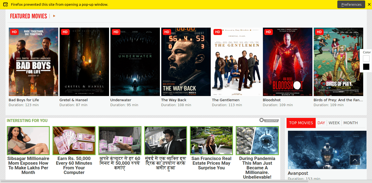372x183 pixels.
Task: Open The Gentlemen movie poster
Action: [x=237, y=62]
